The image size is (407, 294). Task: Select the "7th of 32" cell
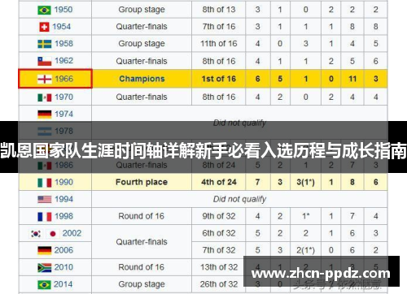219,250
